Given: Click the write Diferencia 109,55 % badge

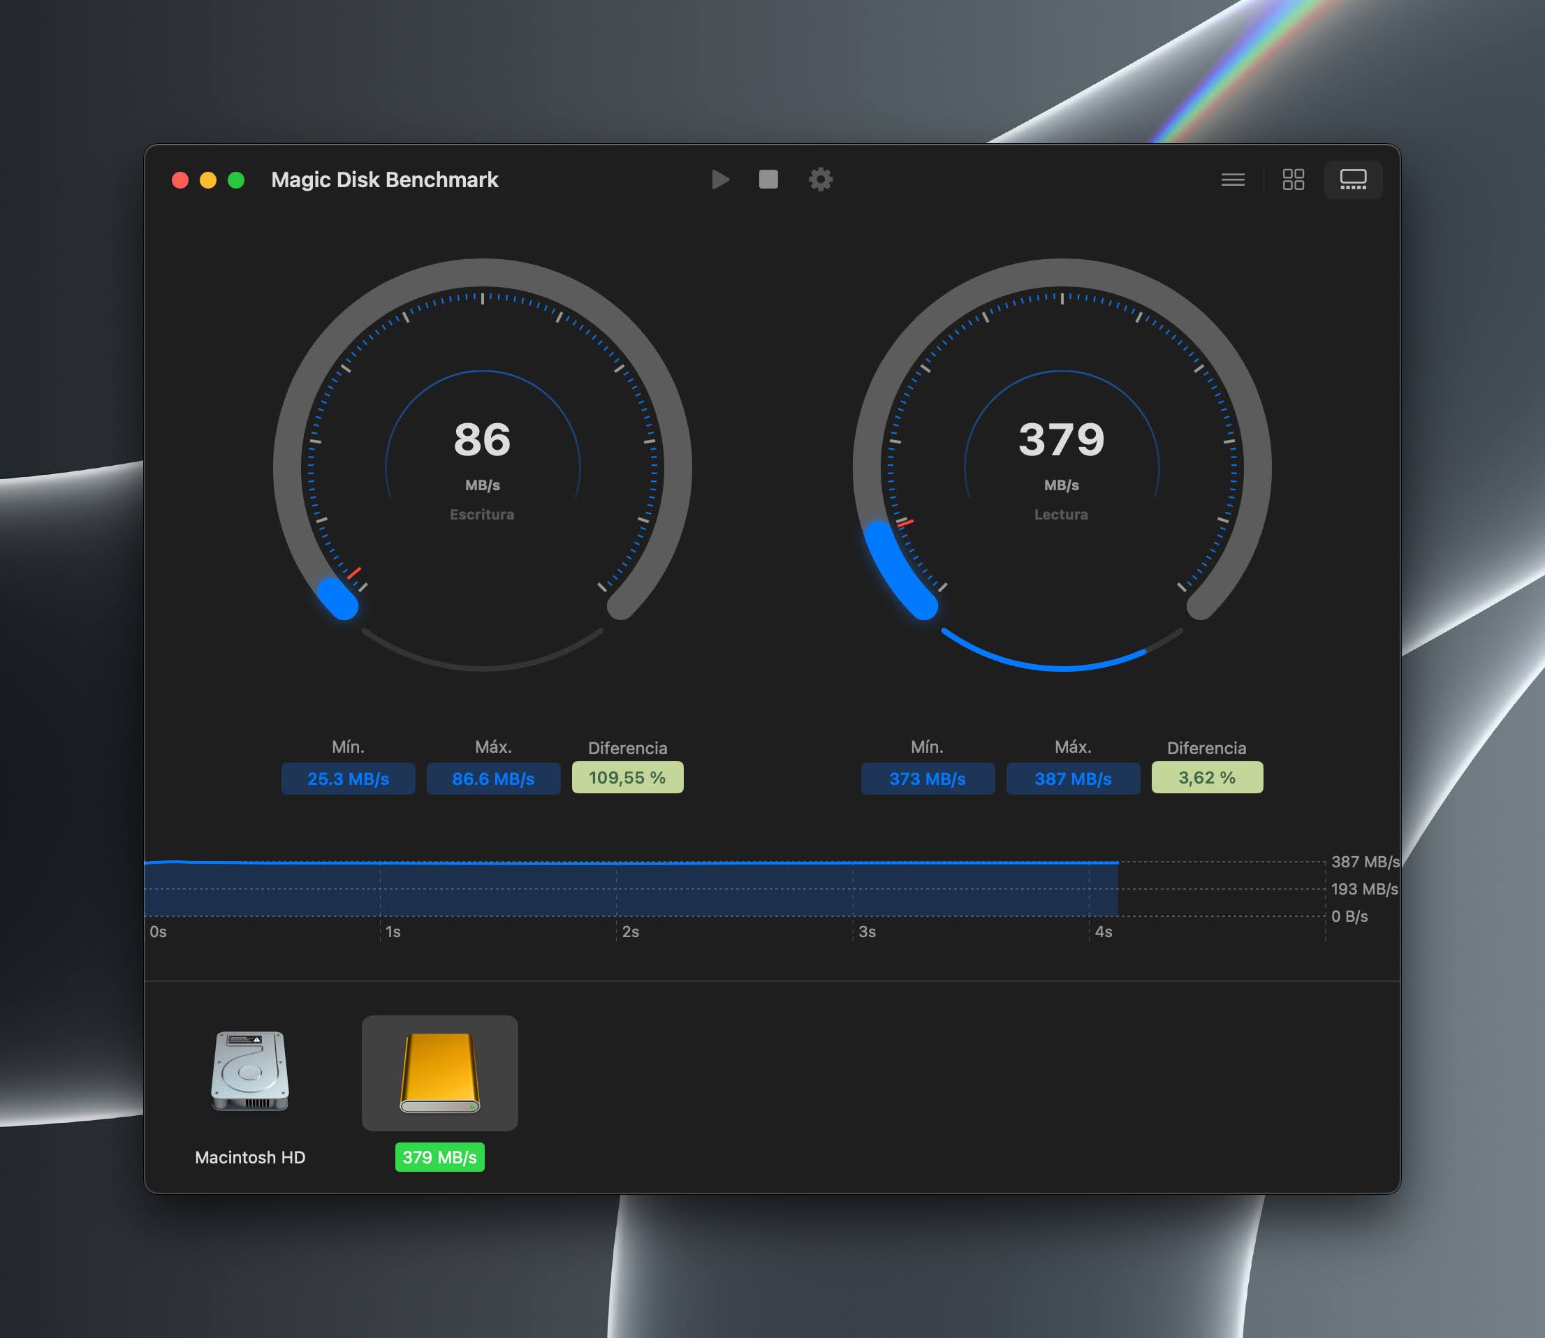Looking at the screenshot, I should pyautogui.click(x=627, y=777).
